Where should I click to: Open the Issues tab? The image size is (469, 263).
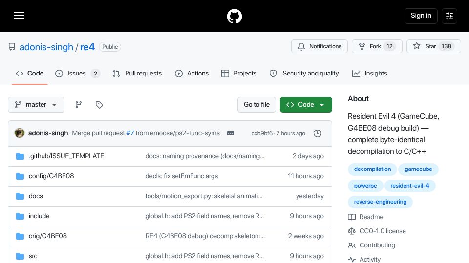pos(78,74)
